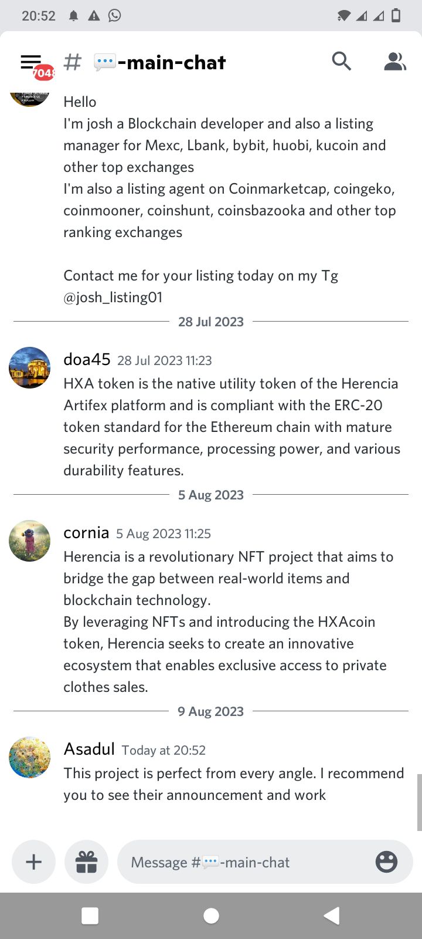
Task: Click the chat scrollbar thumb
Action: pos(419,802)
